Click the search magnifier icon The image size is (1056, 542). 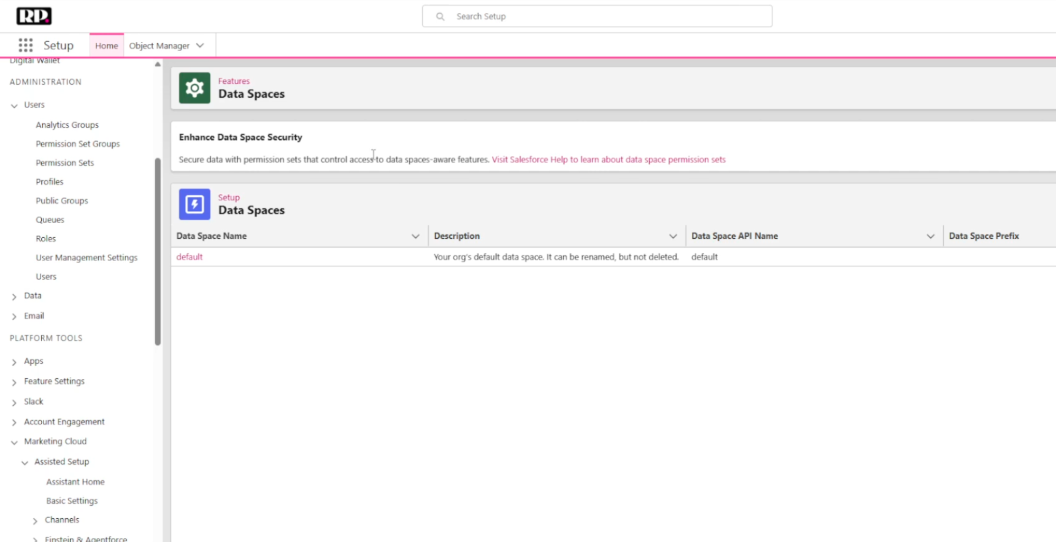[x=440, y=16]
